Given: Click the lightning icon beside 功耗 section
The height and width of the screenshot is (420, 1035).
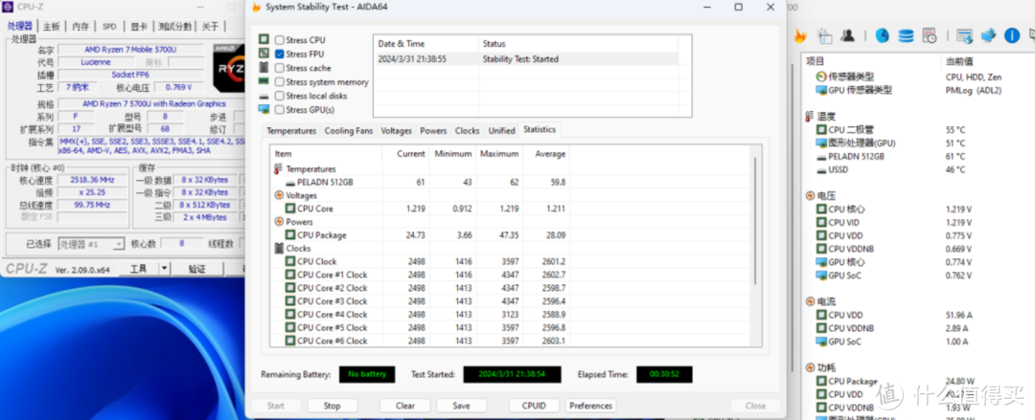Looking at the screenshot, I should pos(810,367).
